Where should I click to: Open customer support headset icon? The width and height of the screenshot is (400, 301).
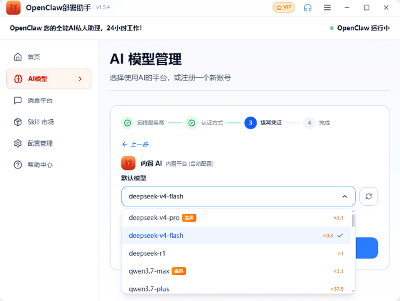click(x=307, y=7)
